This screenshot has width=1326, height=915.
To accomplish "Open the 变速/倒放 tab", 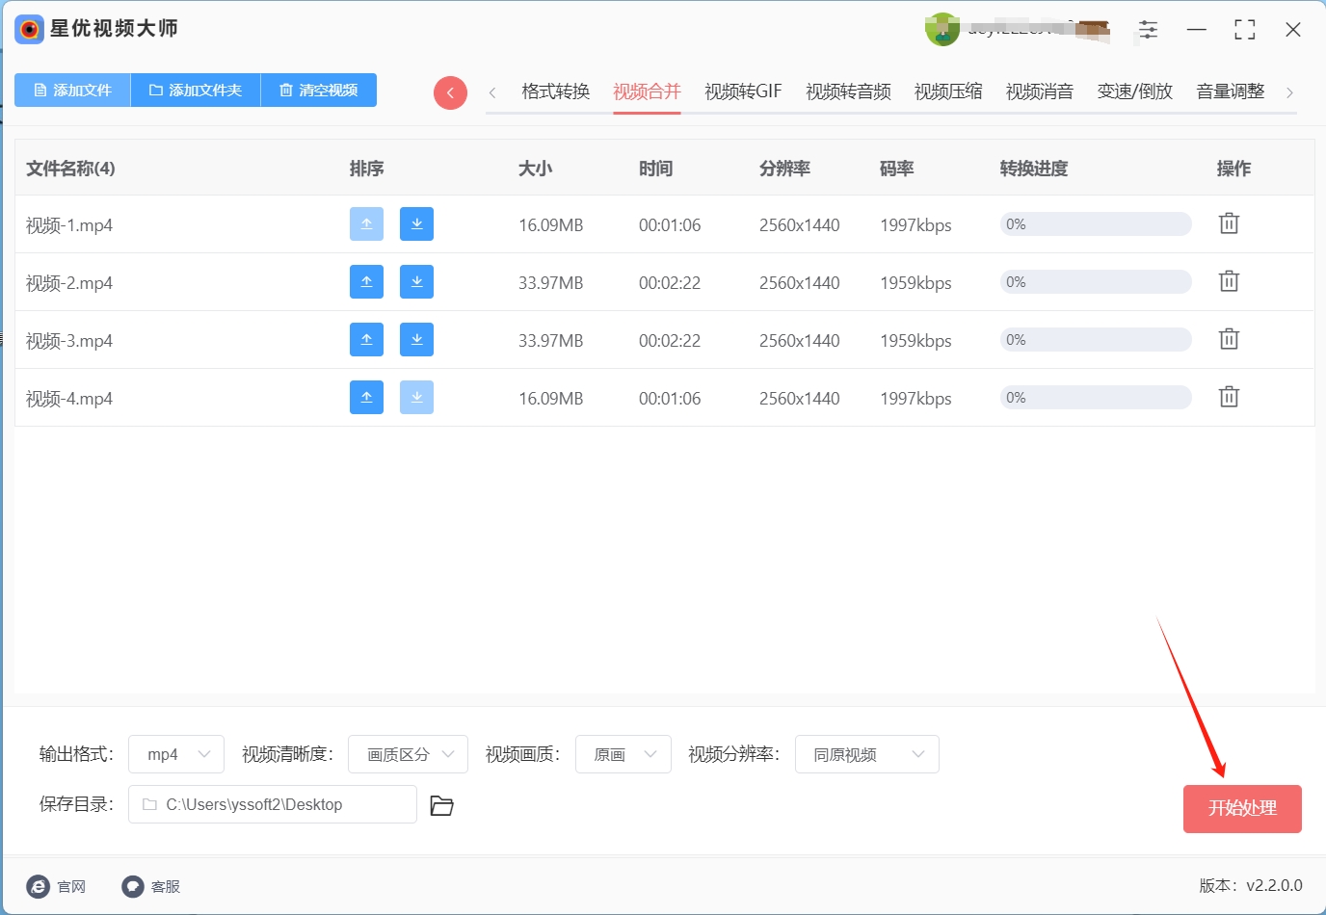I will (x=1135, y=91).
